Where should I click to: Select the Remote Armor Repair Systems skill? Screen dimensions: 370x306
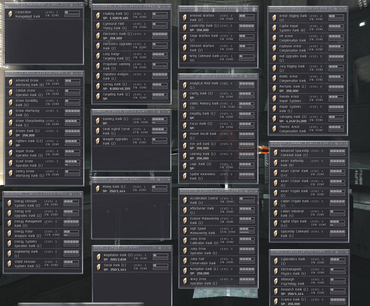pos(308,99)
